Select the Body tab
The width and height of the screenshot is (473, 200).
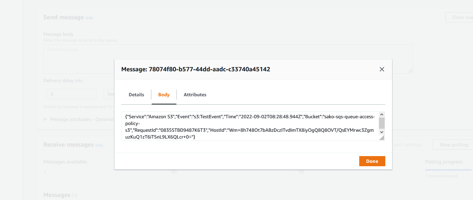(164, 95)
